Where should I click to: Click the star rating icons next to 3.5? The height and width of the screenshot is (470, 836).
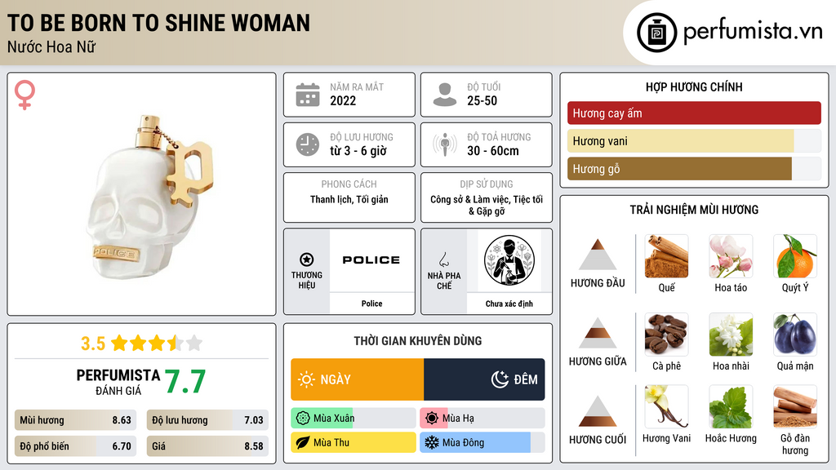pos(157,344)
